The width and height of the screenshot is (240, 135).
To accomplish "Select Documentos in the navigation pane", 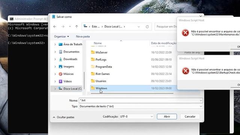I will tap(71, 52).
